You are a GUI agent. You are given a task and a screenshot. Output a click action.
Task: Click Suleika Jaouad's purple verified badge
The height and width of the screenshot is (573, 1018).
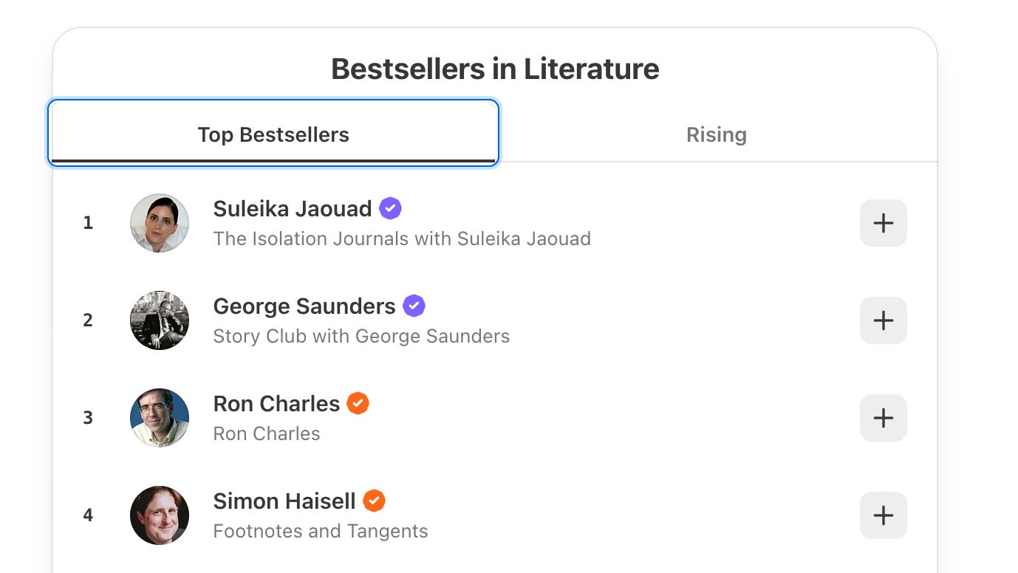coord(391,208)
